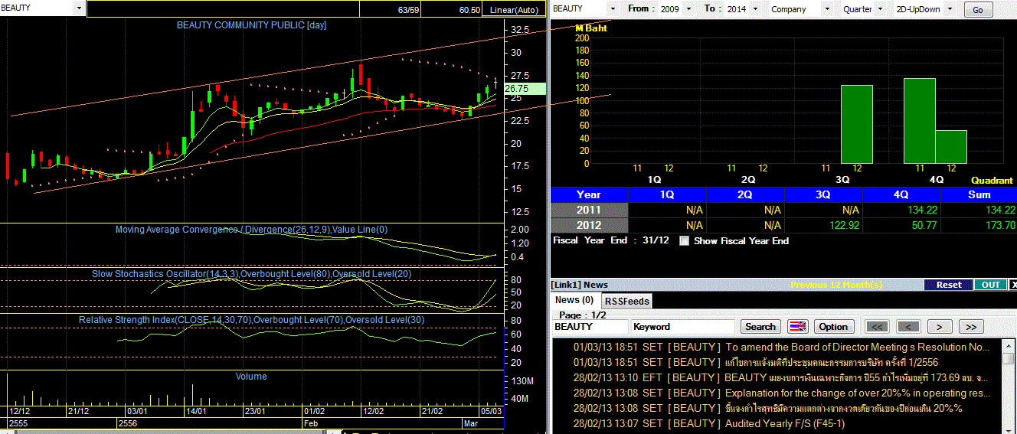Open the chart symbol BEAUTY dropdown
The height and width of the screenshot is (434, 1017).
[x=79, y=8]
